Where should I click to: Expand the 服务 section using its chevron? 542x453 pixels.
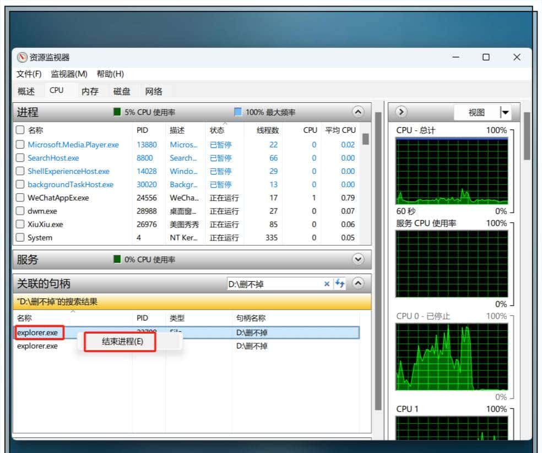pyautogui.click(x=358, y=259)
